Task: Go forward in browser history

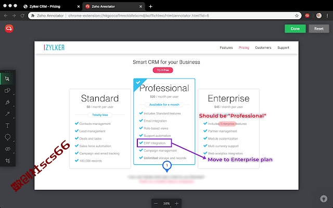Action: pyautogui.click(x=14, y=16)
